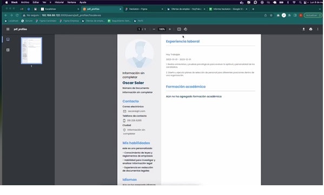Open the Ventana menu
This screenshot has height=195, width=324.
click(71, 3)
